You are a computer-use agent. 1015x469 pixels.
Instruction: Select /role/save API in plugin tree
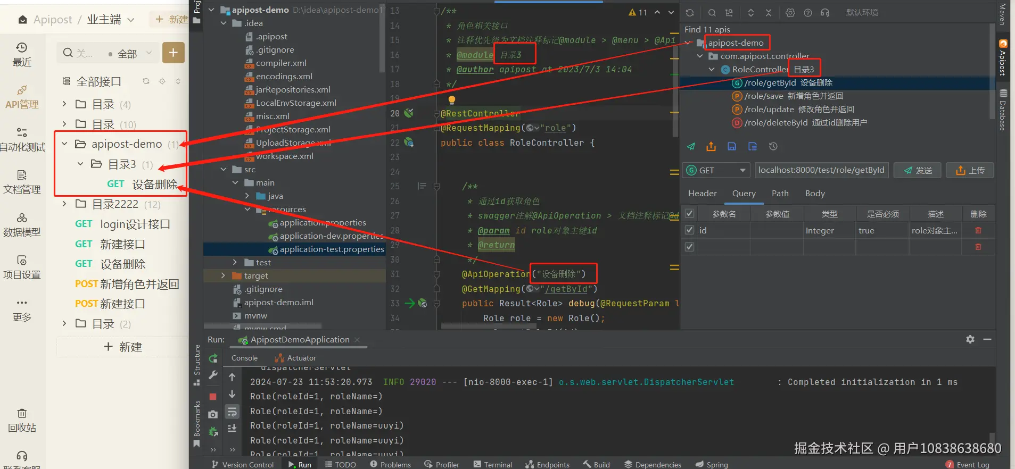click(788, 96)
